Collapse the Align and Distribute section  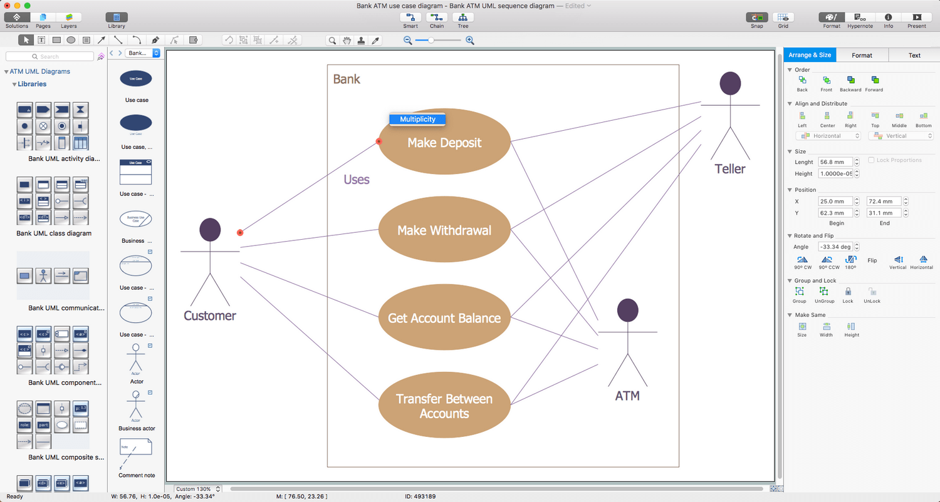790,103
